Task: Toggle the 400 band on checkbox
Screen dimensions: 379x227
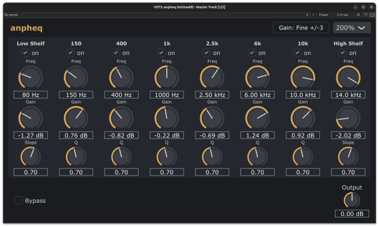Action: (116, 53)
